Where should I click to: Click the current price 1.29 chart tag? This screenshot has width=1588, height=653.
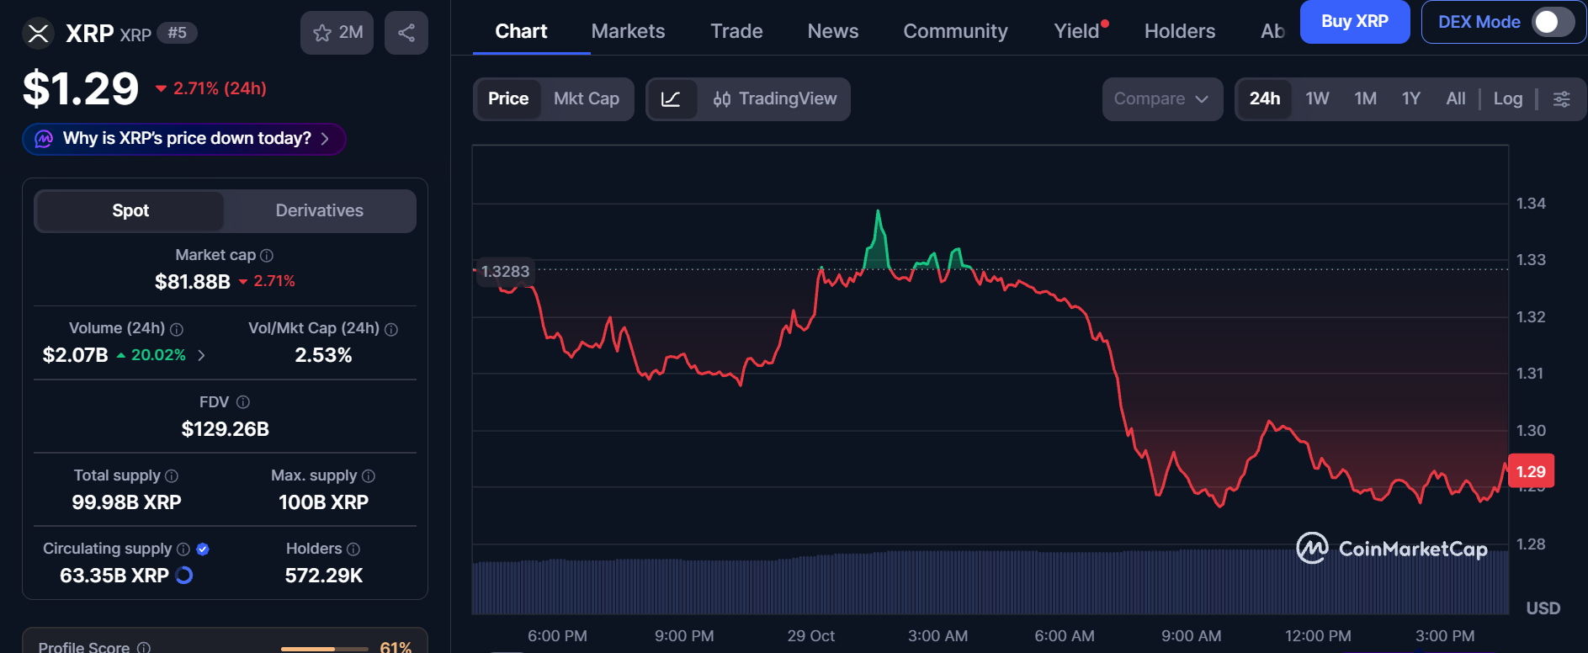pos(1531,472)
